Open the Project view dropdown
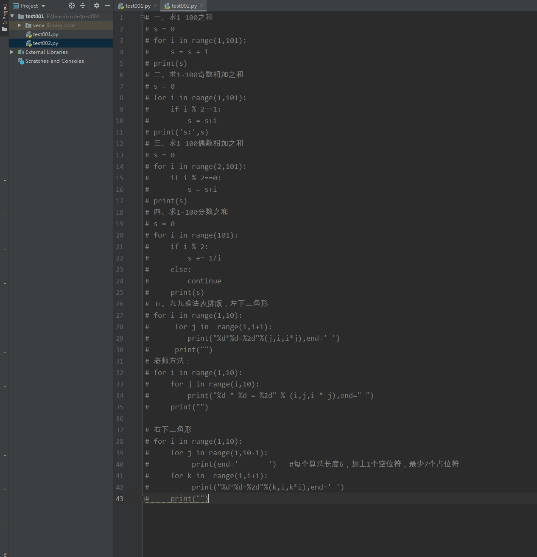 coord(43,6)
